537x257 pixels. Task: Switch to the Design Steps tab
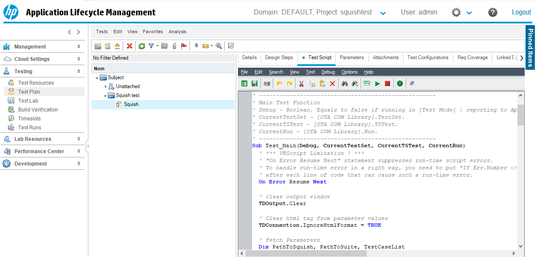click(279, 57)
